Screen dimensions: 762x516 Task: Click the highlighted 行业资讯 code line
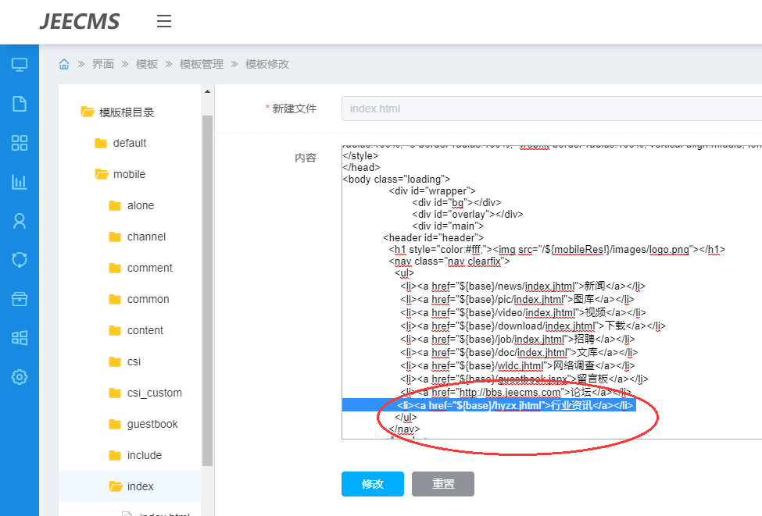point(515,405)
